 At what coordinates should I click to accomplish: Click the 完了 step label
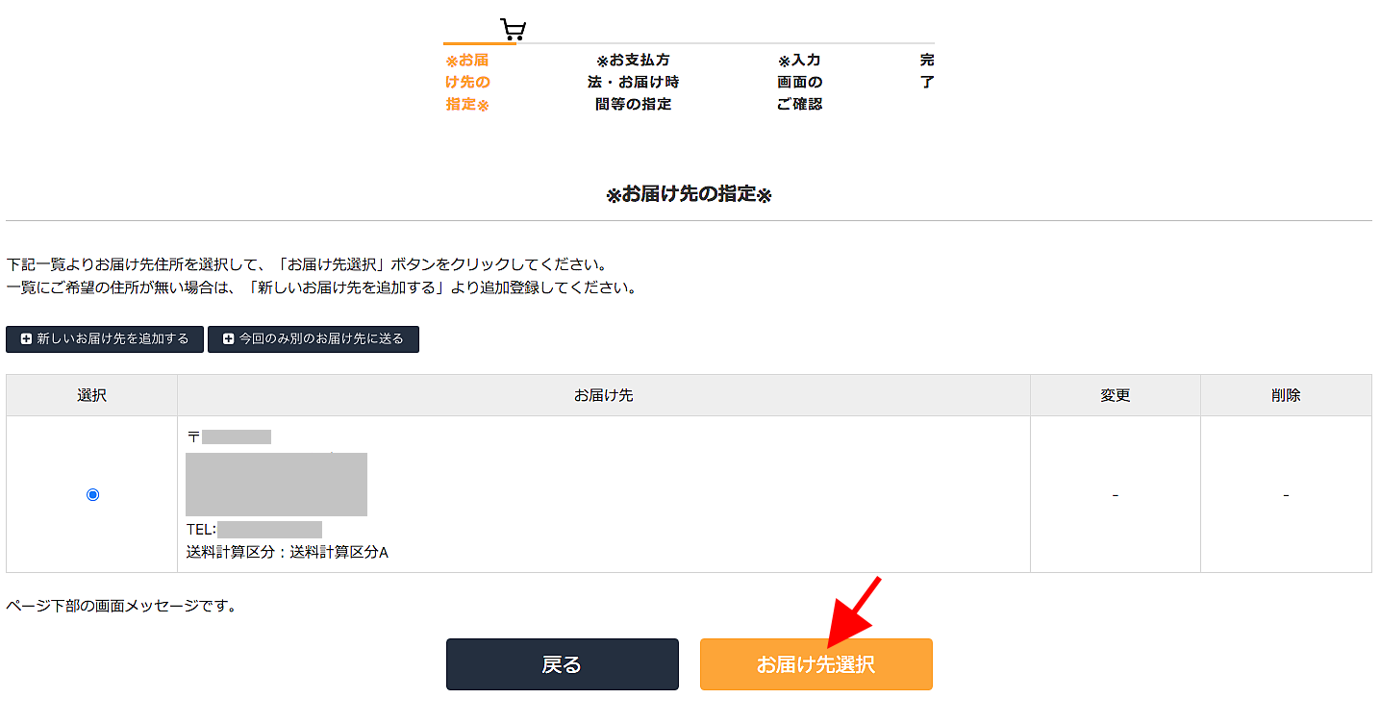[x=926, y=71]
